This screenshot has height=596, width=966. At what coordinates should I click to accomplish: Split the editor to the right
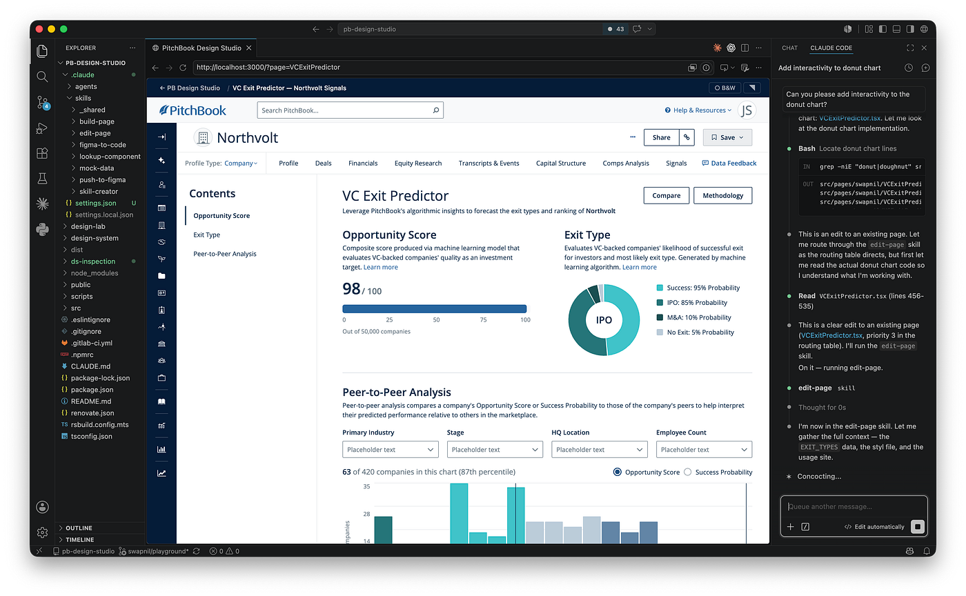(x=745, y=48)
